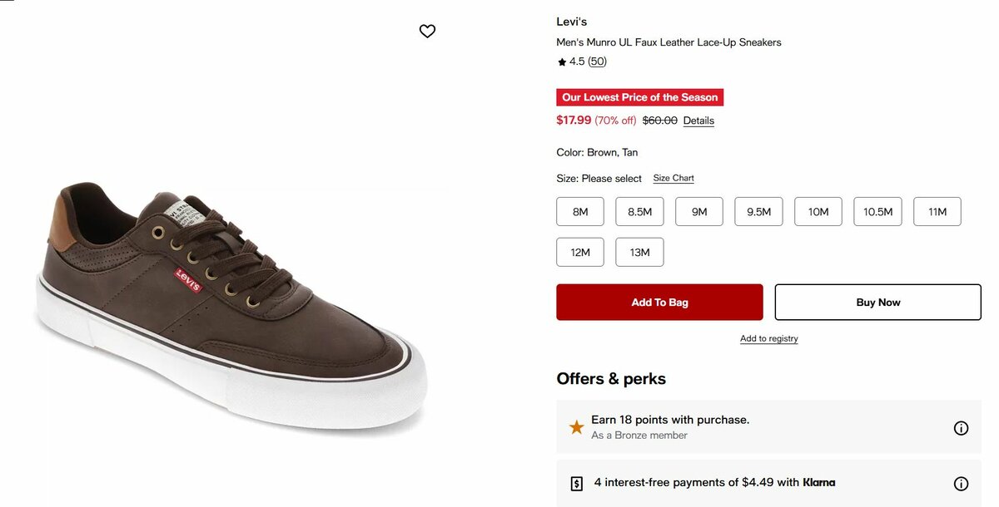Viewport: 999px width, 507px height.
Task: Open the price Details link
Action: click(x=698, y=121)
